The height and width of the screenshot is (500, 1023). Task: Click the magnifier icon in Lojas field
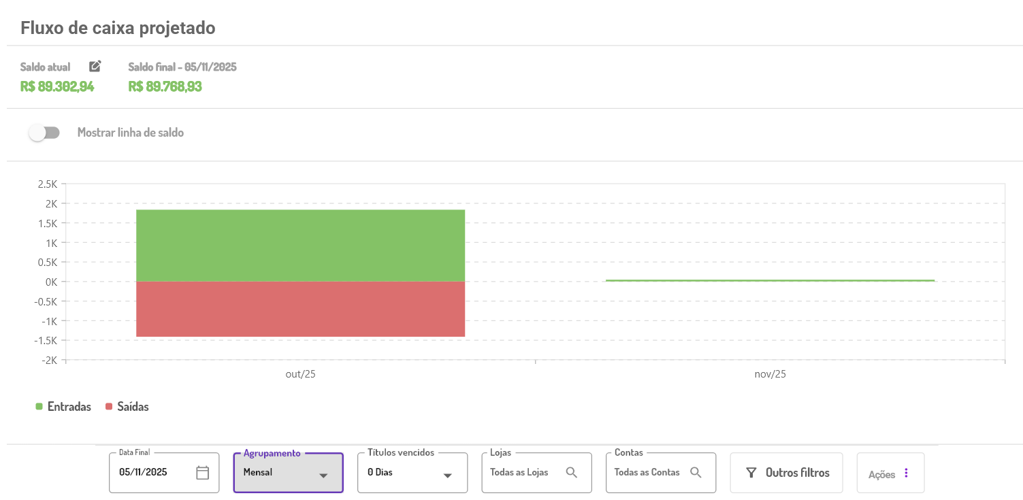pos(572,472)
